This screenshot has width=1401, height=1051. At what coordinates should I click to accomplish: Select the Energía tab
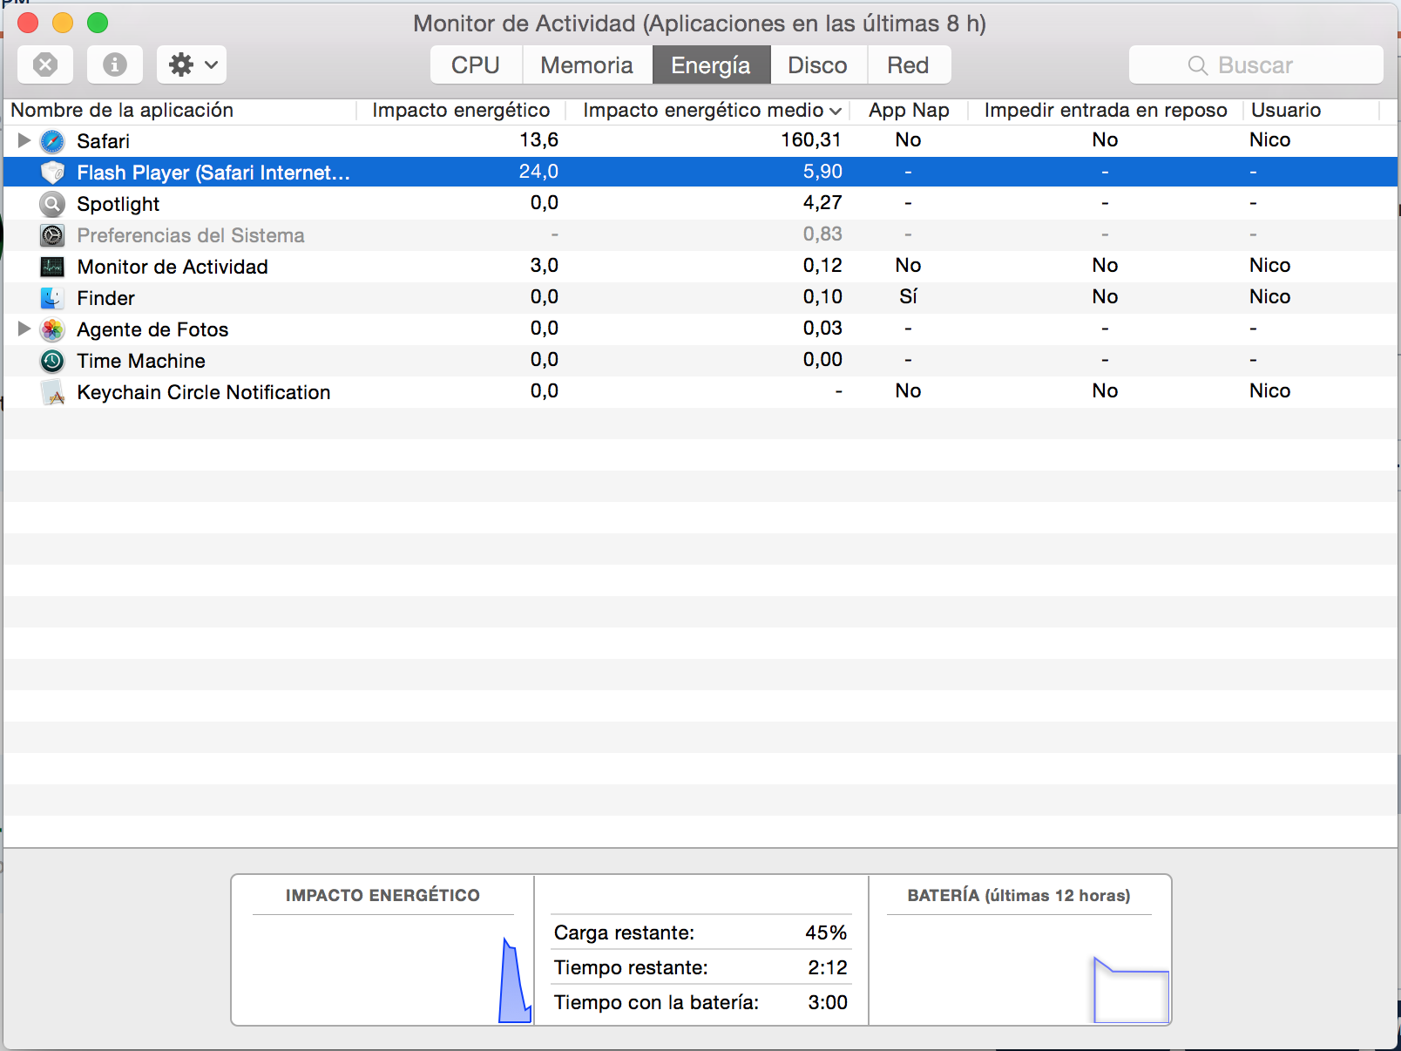[x=711, y=65]
